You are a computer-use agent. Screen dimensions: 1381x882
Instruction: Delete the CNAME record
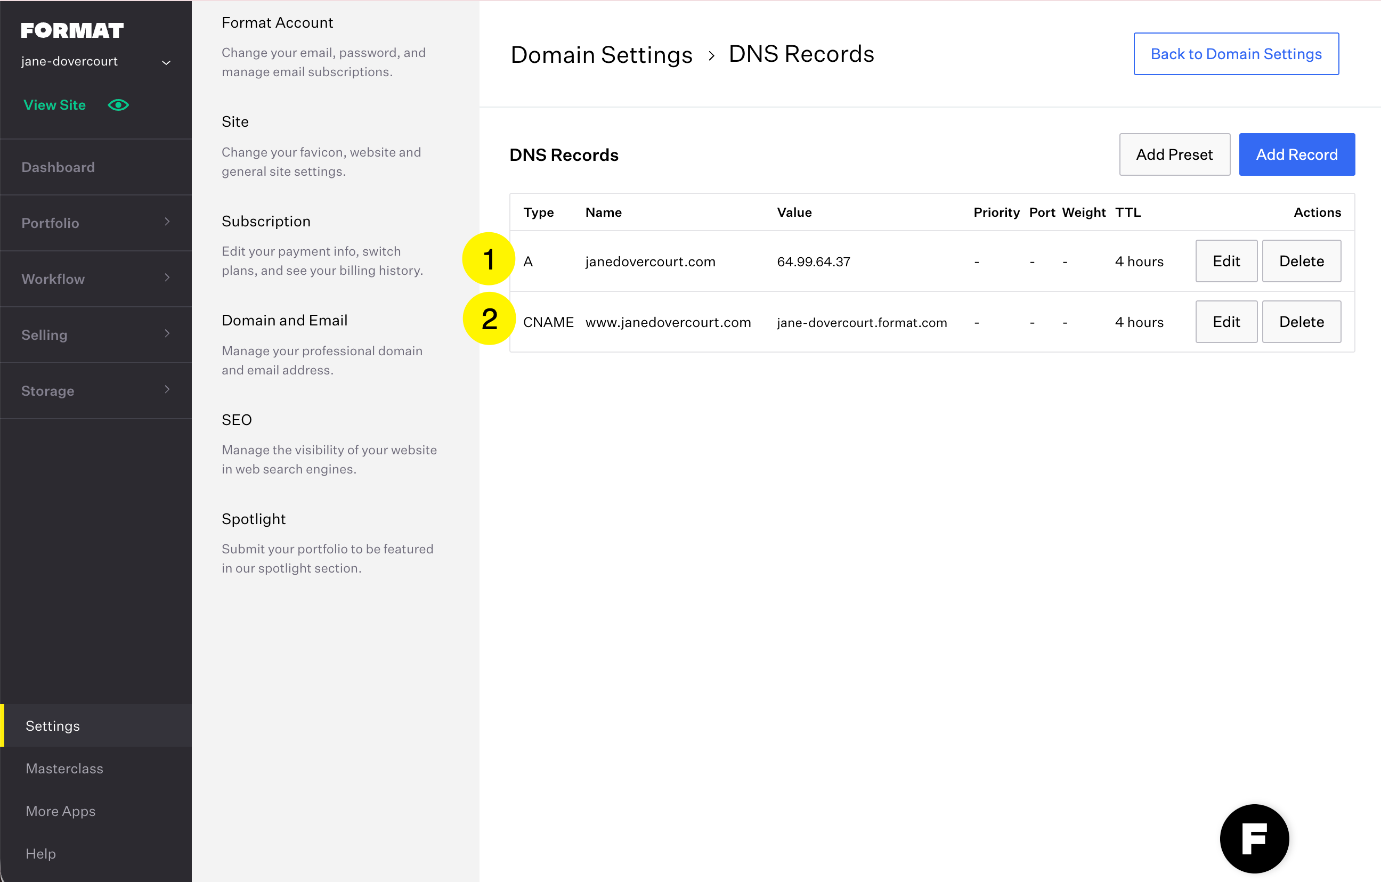click(x=1301, y=322)
